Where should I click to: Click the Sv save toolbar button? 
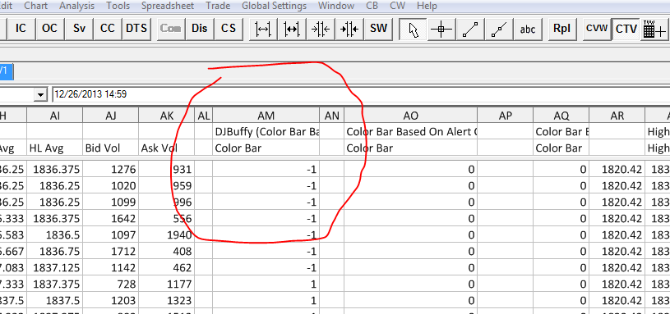(79, 29)
